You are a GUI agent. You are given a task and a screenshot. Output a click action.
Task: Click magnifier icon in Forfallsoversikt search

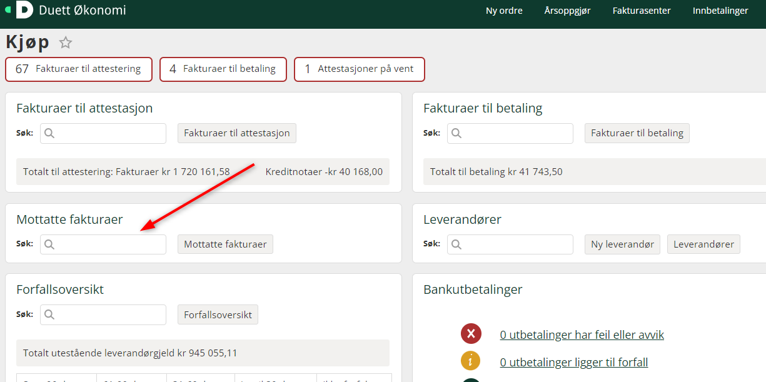click(x=49, y=314)
